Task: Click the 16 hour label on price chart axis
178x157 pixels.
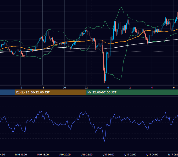Action: tap(21, 88)
